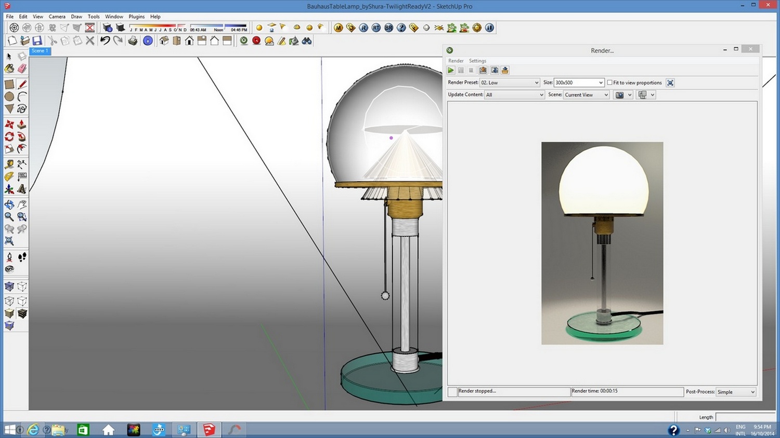Click the save rendered image icon
Image resolution: width=780 pixels, height=438 pixels.
pos(483,70)
